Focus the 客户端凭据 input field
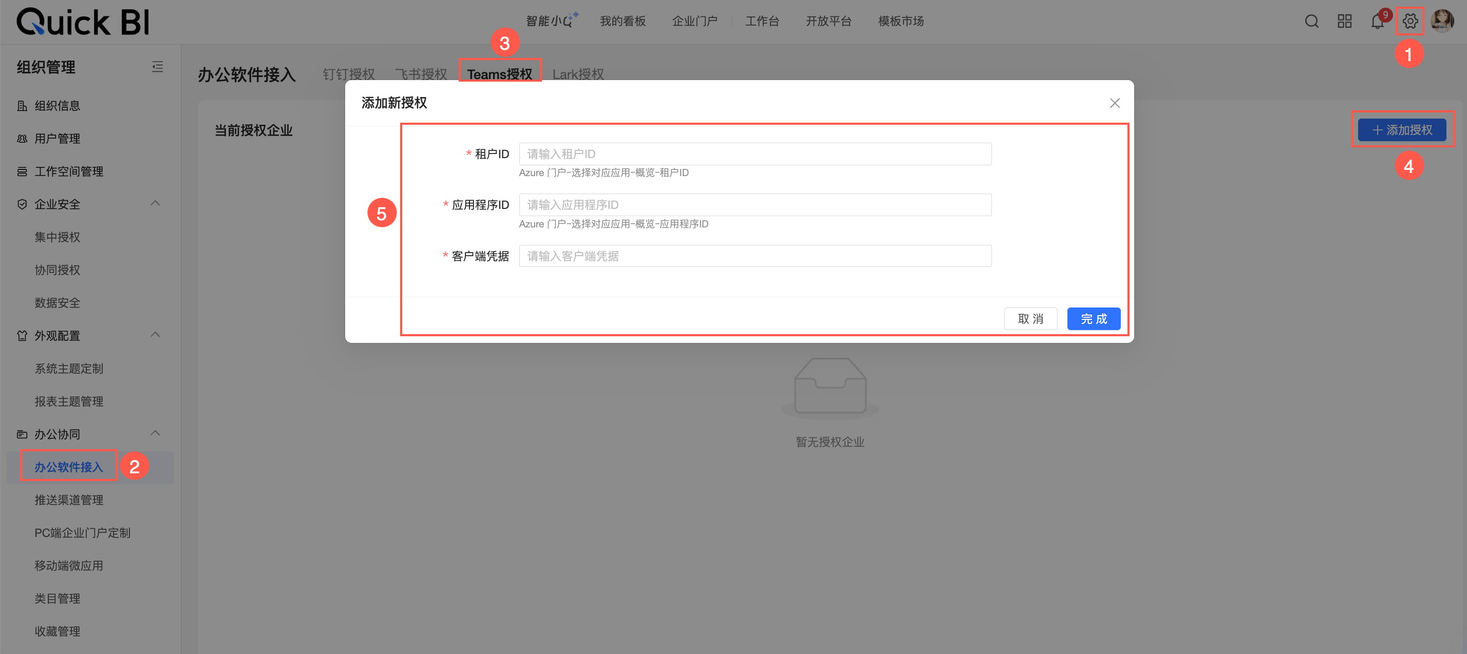This screenshot has width=1467, height=654. coord(755,256)
